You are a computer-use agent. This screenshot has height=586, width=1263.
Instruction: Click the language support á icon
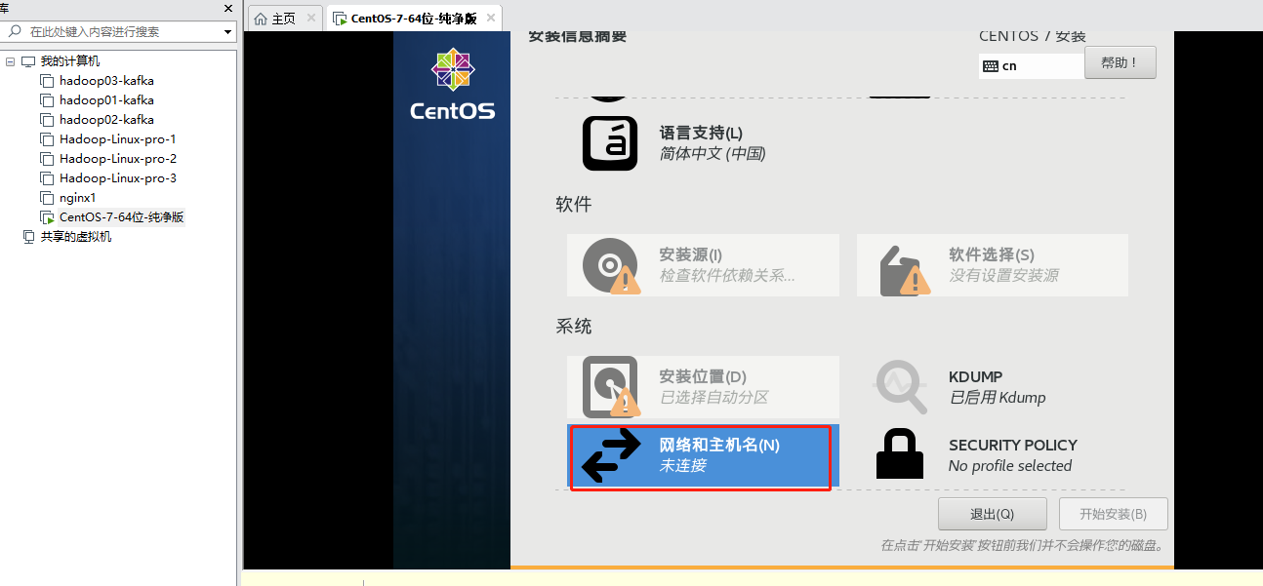[610, 143]
